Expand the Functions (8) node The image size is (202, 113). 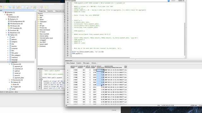[6, 30]
